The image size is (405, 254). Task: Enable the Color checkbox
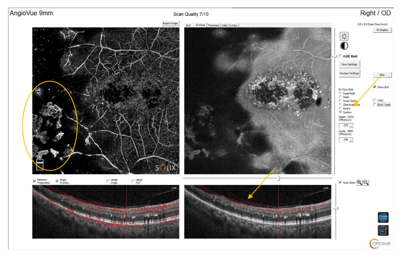[x=374, y=100]
